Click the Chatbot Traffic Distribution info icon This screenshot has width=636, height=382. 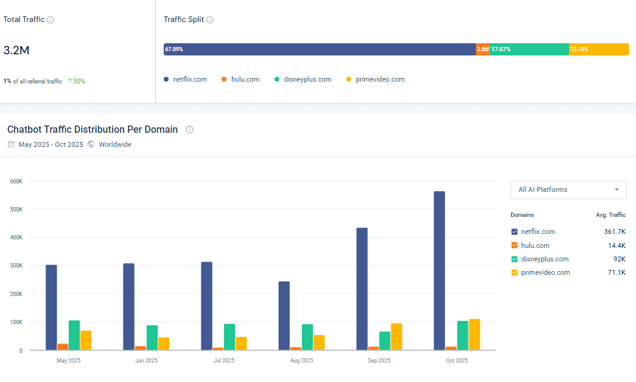click(189, 130)
